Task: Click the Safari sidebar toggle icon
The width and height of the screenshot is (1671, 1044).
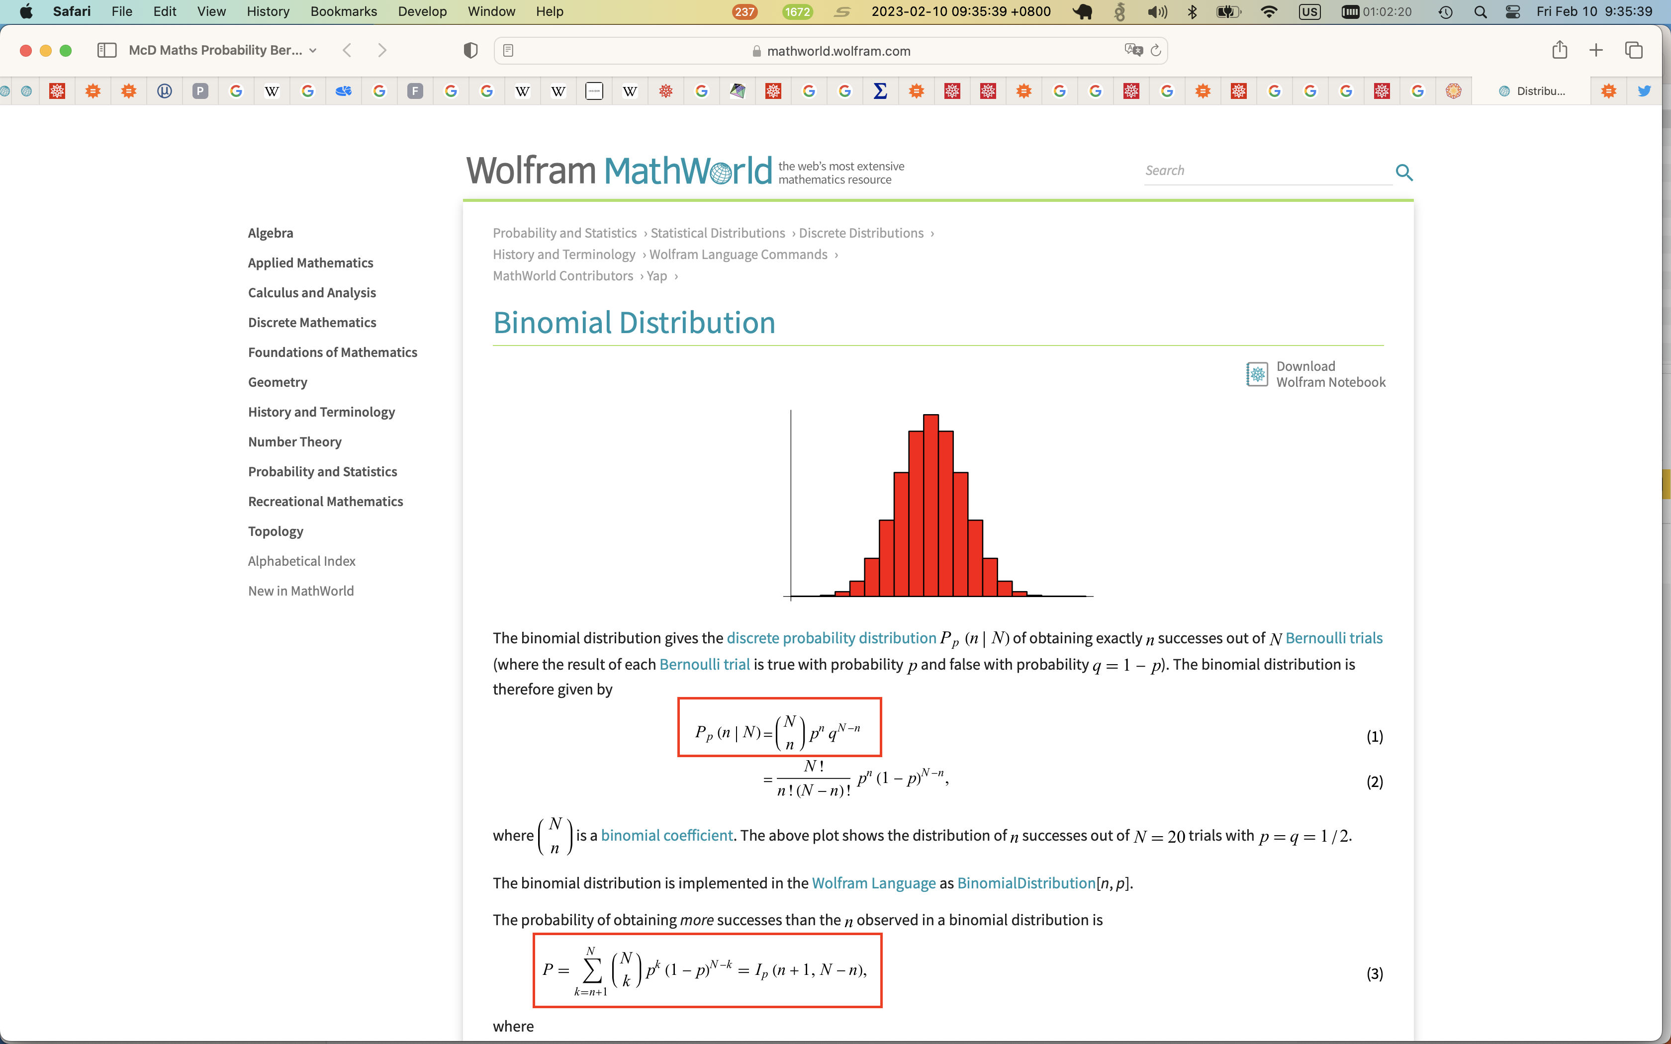Action: [x=106, y=50]
